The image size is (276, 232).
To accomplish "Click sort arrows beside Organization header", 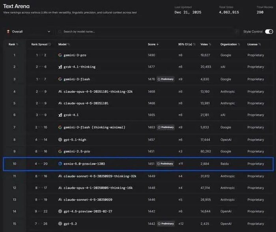I will (x=239, y=44).
